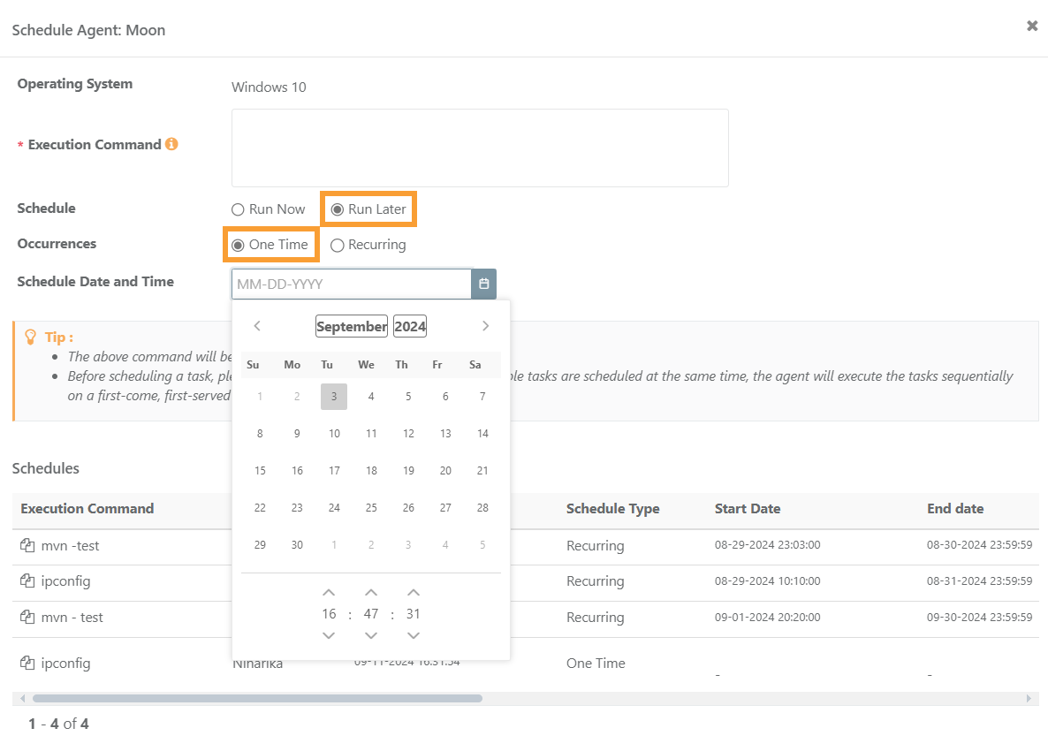Open the calendar icon beside the date field

483,284
